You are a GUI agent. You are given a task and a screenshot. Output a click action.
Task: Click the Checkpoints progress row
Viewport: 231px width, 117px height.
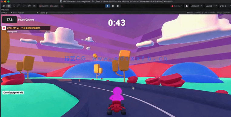pyautogui.click(x=28, y=32)
